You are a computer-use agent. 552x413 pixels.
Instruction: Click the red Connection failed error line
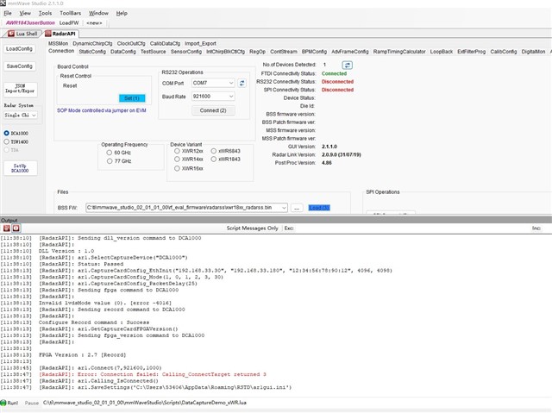153,374
